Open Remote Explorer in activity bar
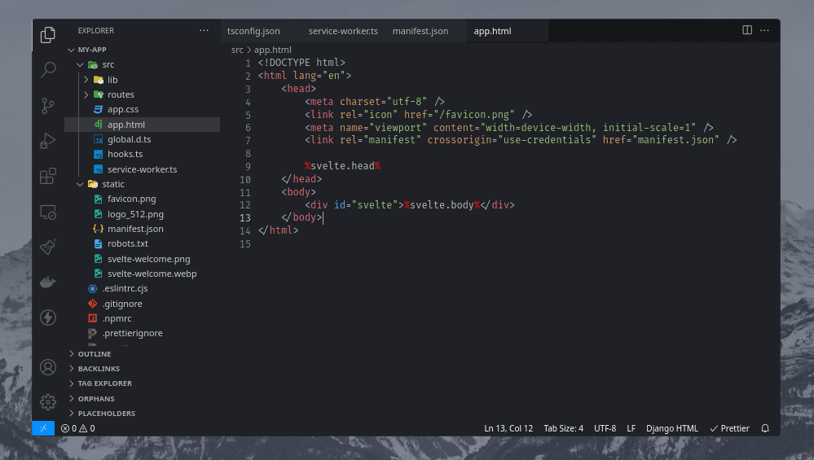Image resolution: width=814 pixels, height=460 pixels. [x=48, y=212]
